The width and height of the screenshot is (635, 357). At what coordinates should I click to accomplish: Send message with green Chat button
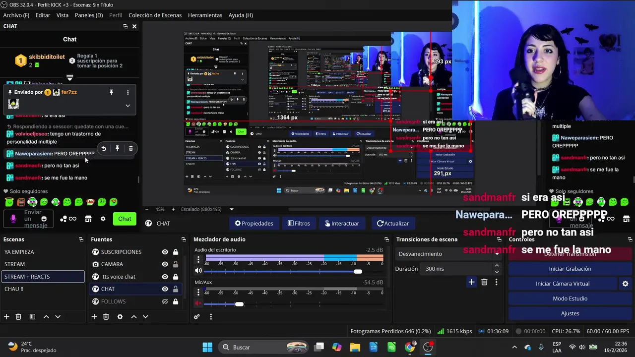125,219
